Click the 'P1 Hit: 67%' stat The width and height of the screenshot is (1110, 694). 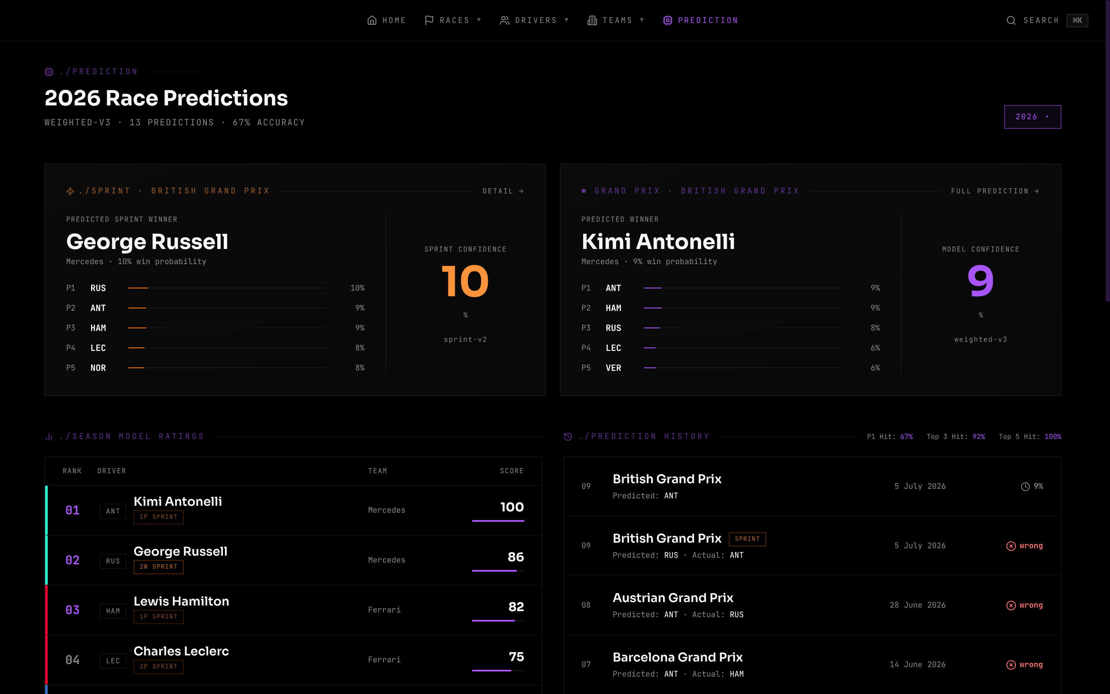[890, 436]
